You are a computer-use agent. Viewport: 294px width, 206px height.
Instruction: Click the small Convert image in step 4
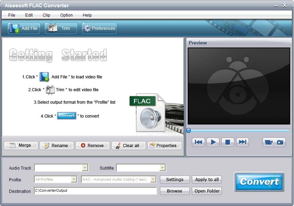(x=66, y=116)
